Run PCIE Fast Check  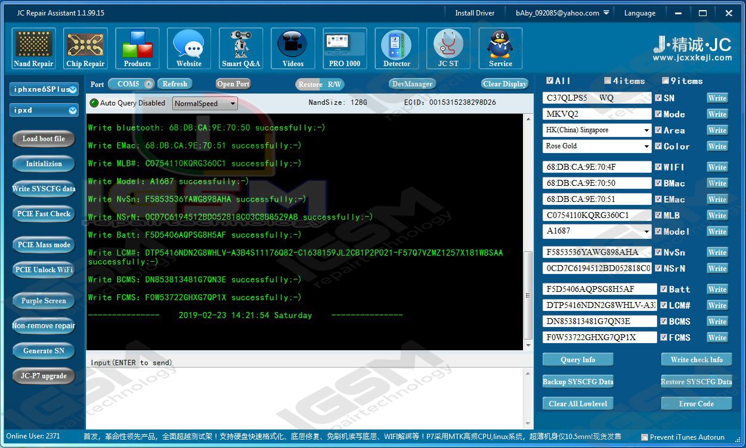[x=44, y=214]
